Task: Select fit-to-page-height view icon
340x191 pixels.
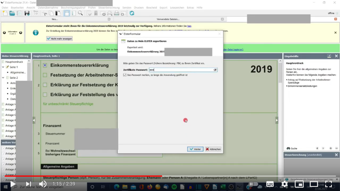Action: click(73, 13)
